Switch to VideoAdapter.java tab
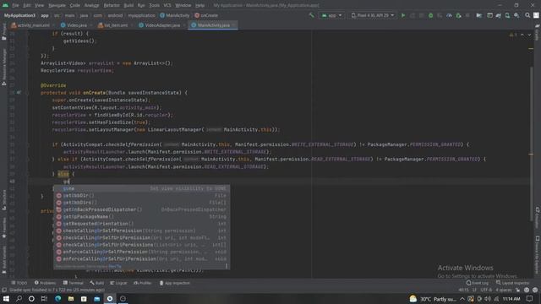The height and width of the screenshot is (304, 541). 160,25
